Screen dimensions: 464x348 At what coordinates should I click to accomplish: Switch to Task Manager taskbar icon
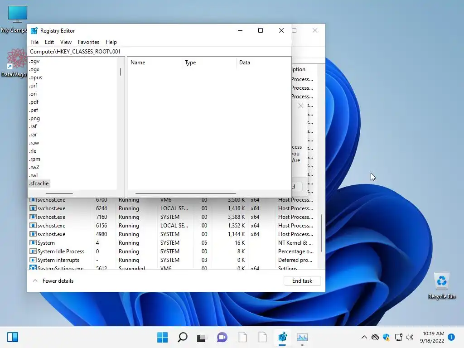(x=302, y=337)
